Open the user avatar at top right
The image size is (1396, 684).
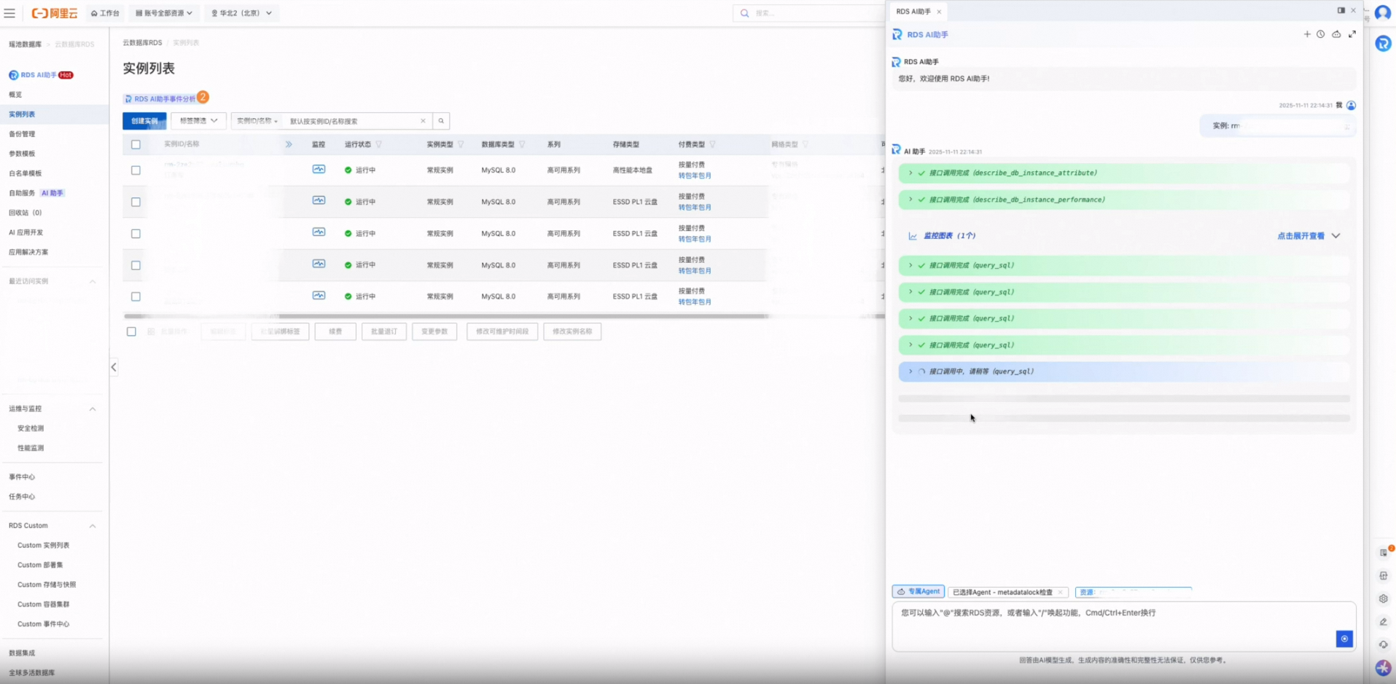coord(1383,13)
